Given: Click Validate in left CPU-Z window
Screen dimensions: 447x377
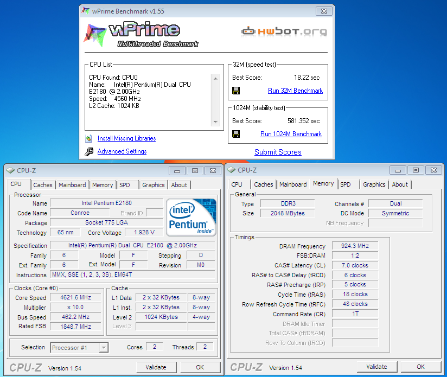Looking at the screenshot, I should [156, 367].
